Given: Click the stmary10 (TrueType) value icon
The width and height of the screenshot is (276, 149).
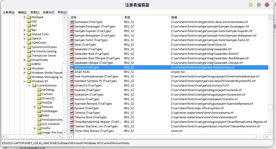Looking at the screenshot, I should pyautogui.click(x=72, y=85).
